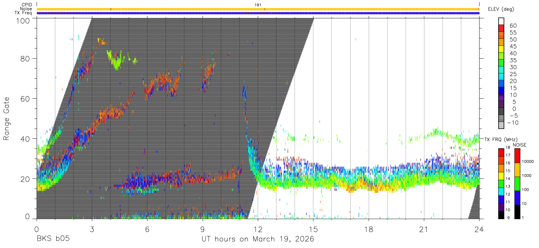Click the ELEV (deg) colorbar title
Image resolution: width=539 pixels, height=248 pixels.
tap(500, 9)
